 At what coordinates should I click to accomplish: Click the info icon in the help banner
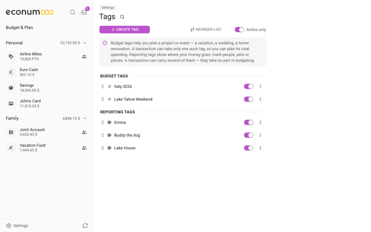coord(105,43)
